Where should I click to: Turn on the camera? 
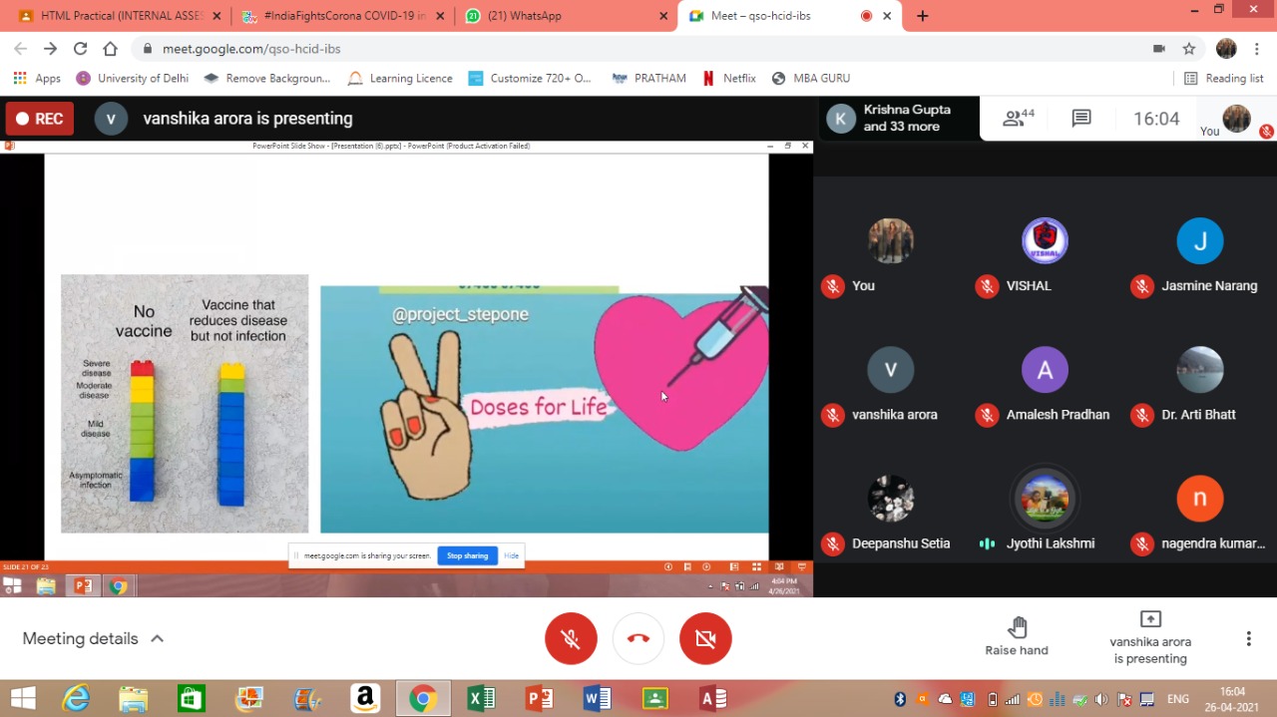point(705,638)
